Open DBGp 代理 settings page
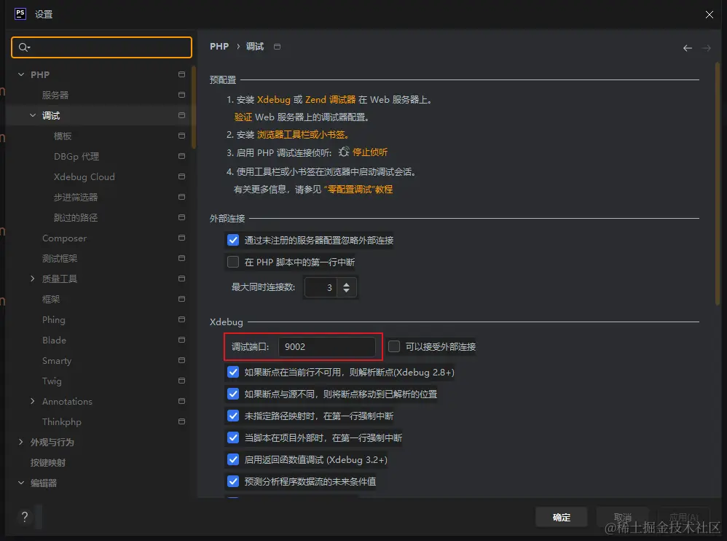This screenshot has height=541, width=727. click(76, 156)
